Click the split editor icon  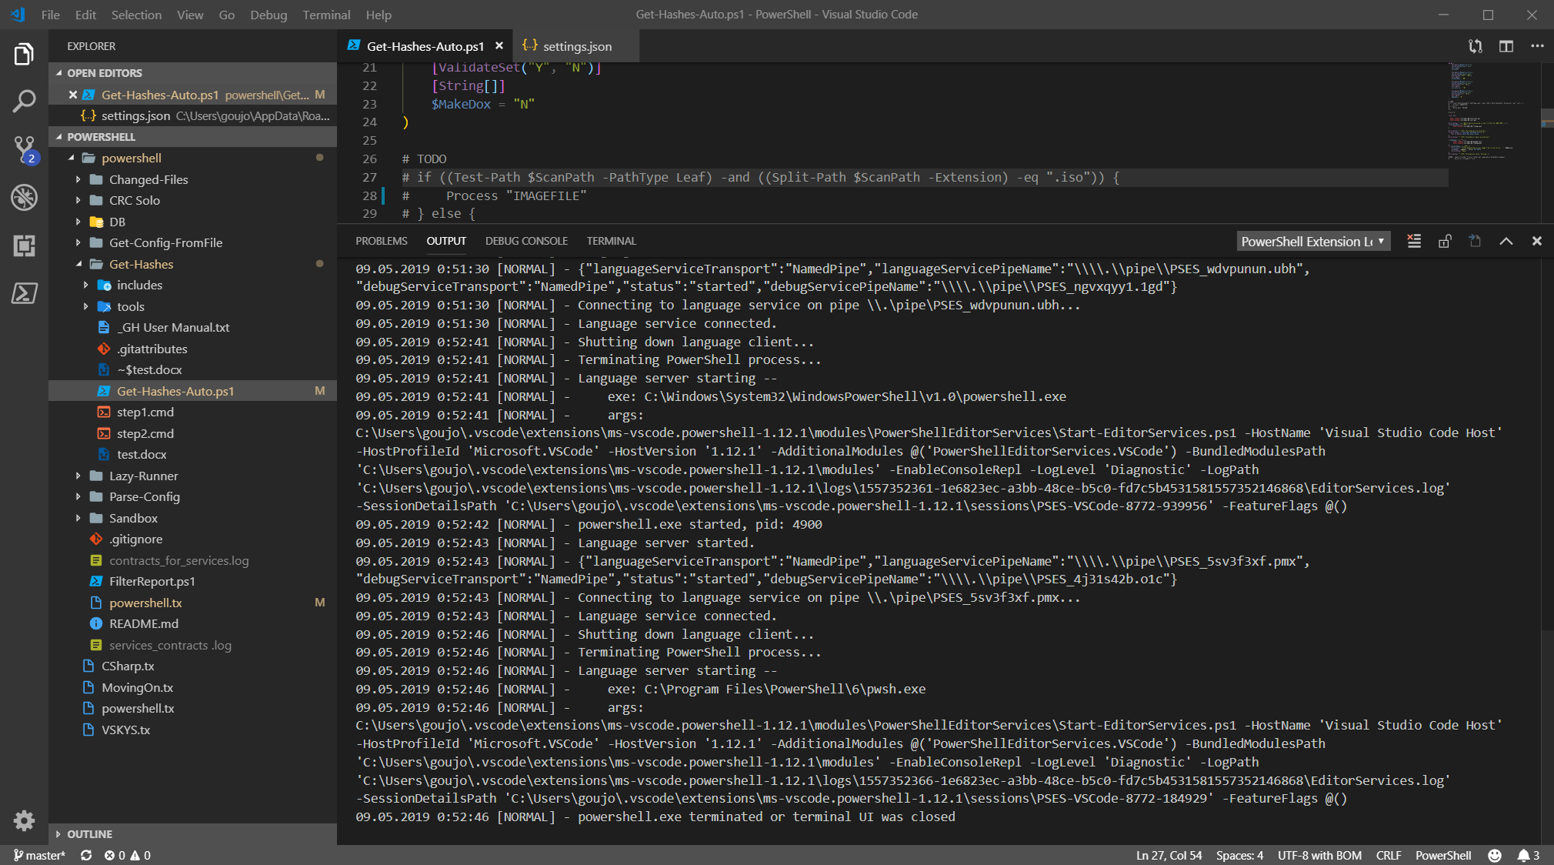(1506, 46)
